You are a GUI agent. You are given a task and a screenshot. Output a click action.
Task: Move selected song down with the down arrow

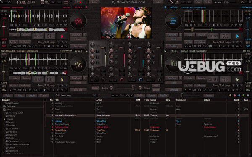[x=131, y=95]
